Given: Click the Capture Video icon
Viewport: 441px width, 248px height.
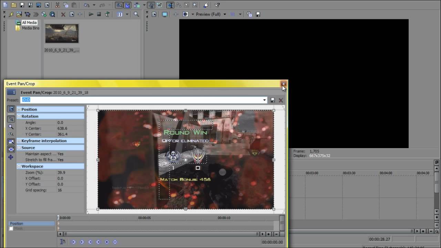Looking at the screenshot, I should [28, 14].
